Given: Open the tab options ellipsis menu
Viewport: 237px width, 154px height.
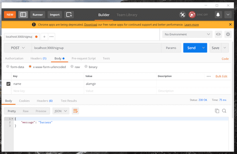Looking at the screenshot, I should tap(51, 36).
